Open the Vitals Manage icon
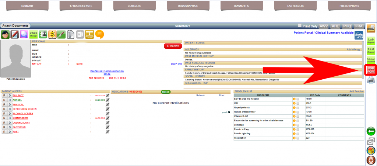Screen dimensions: 377x166 [34, 34]
